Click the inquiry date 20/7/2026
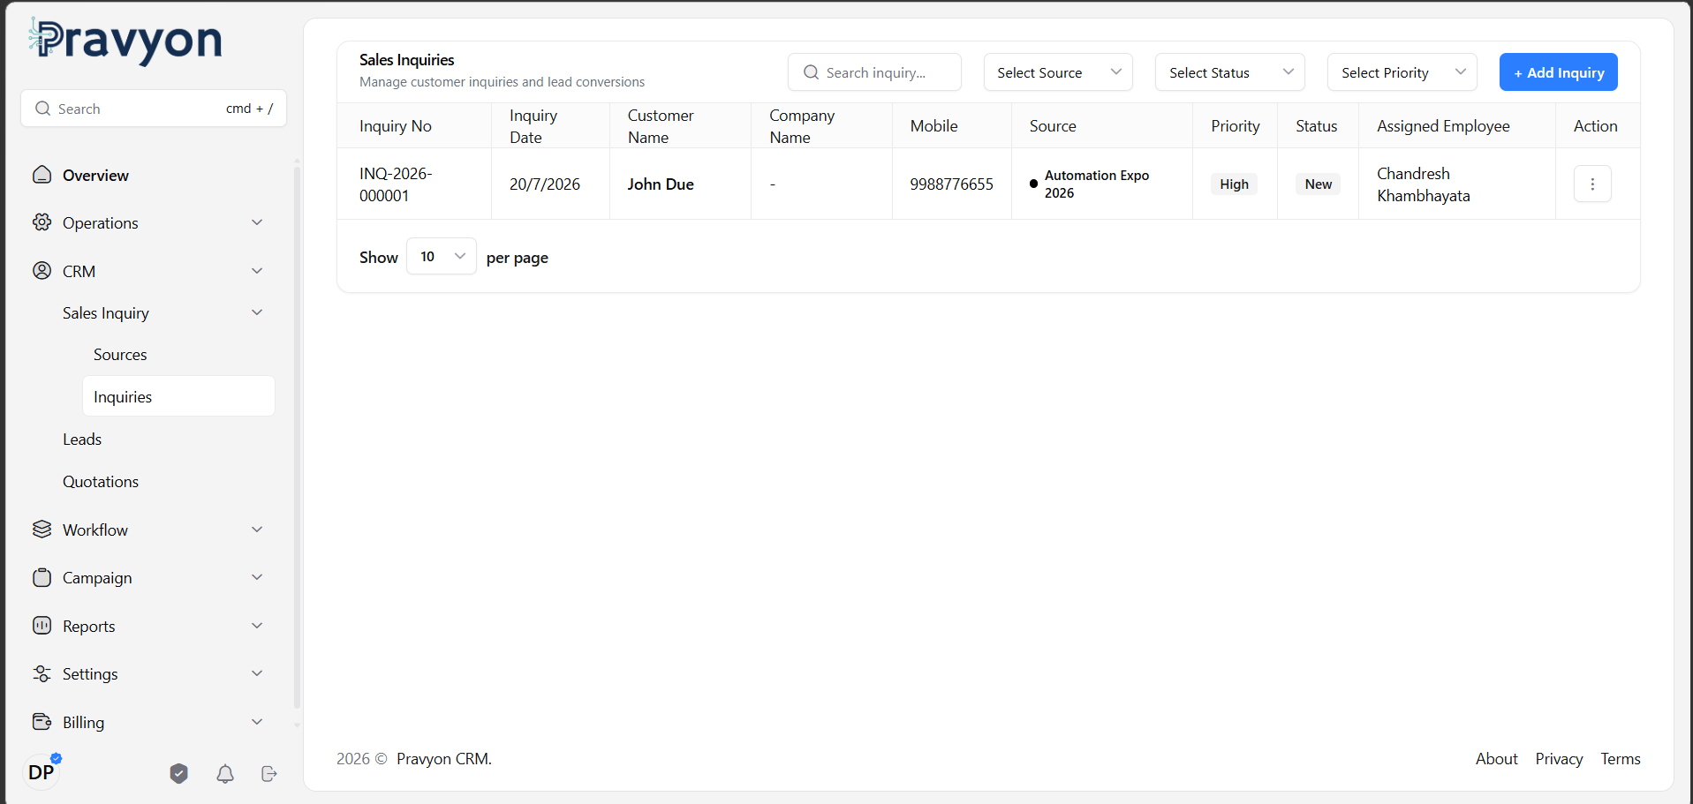Image resolution: width=1693 pixels, height=804 pixels. click(x=545, y=184)
